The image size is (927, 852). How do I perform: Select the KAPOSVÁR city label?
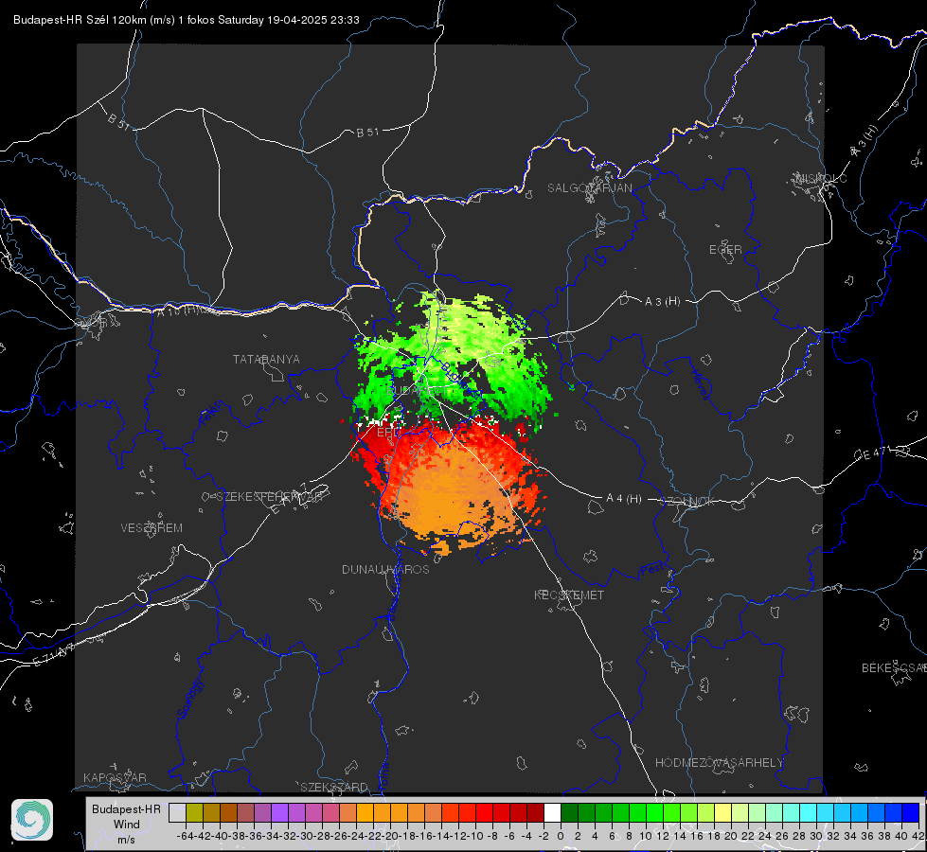[115, 777]
